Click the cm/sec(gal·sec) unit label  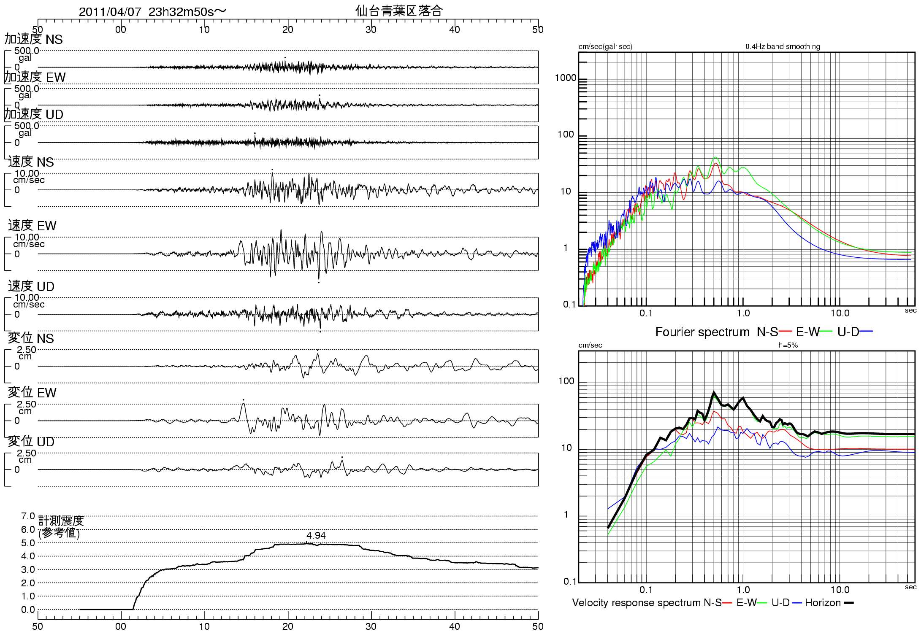(x=605, y=46)
